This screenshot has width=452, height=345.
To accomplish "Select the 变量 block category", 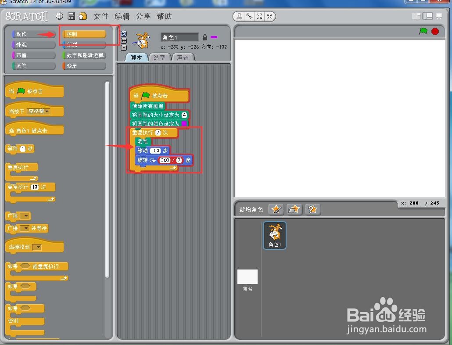I will 84,66.
